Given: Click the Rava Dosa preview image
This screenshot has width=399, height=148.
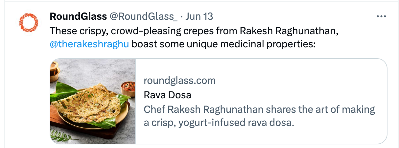Looking at the screenshot, I should coord(93,101).
